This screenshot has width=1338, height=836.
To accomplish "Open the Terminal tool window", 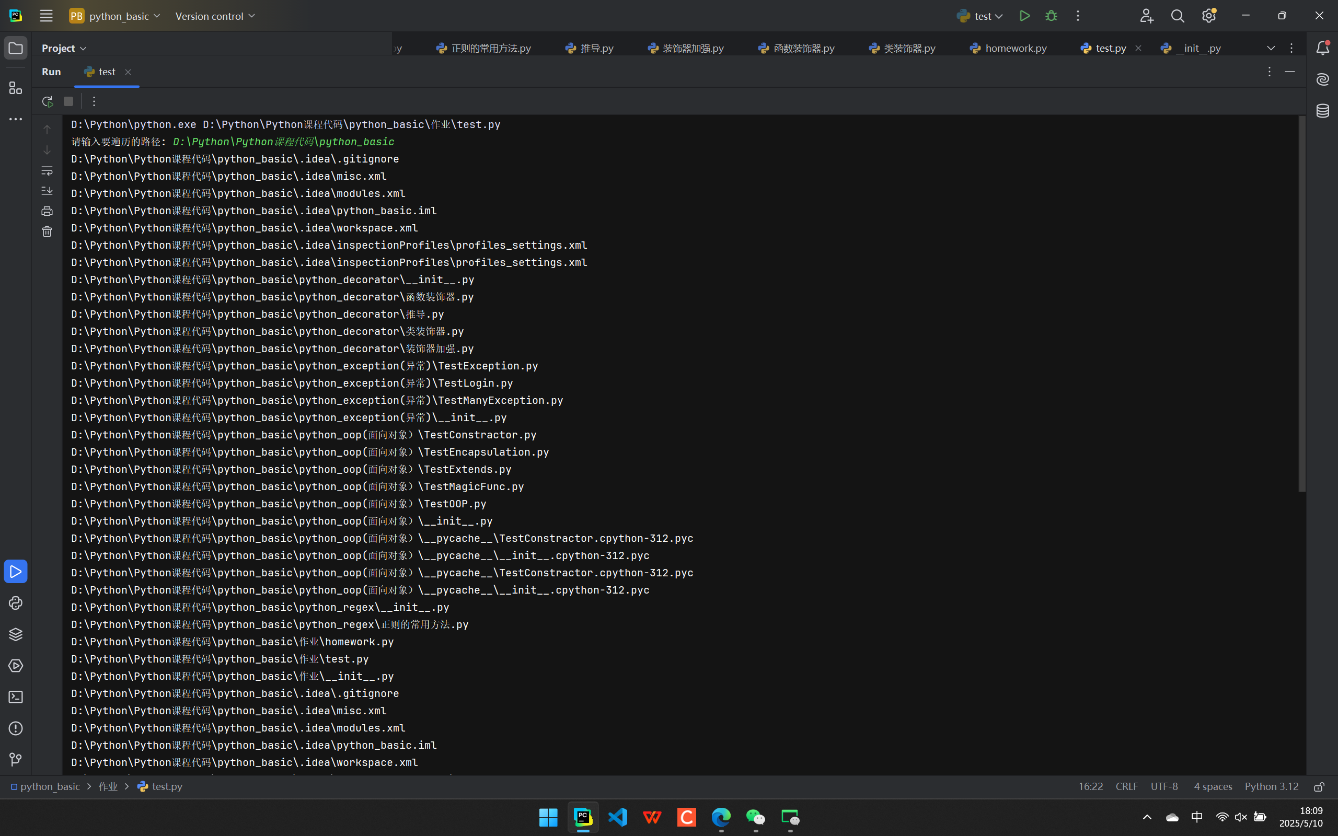I will [x=16, y=696].
